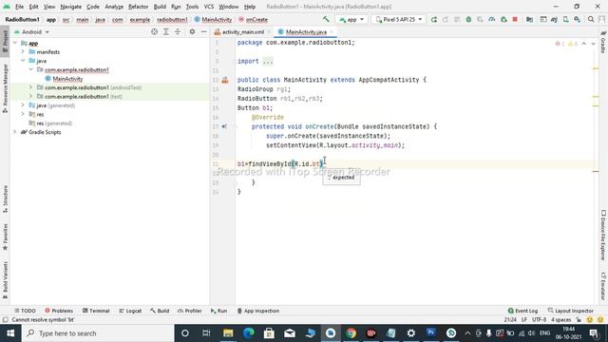Click the Make Project hammer icon
This screenshot has height=342, width=608.
326,19
